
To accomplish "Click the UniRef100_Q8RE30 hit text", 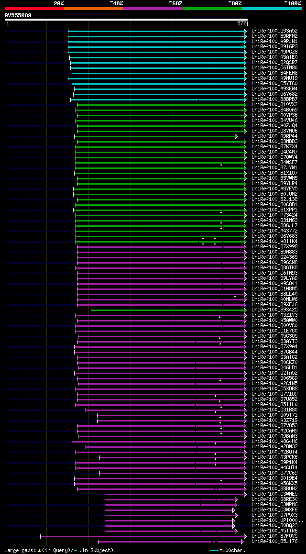I will (x=274, y=499).
